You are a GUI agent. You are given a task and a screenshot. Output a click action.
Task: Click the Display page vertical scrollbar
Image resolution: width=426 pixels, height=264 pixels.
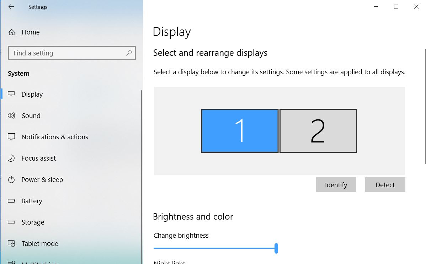[x=425, y=107]
